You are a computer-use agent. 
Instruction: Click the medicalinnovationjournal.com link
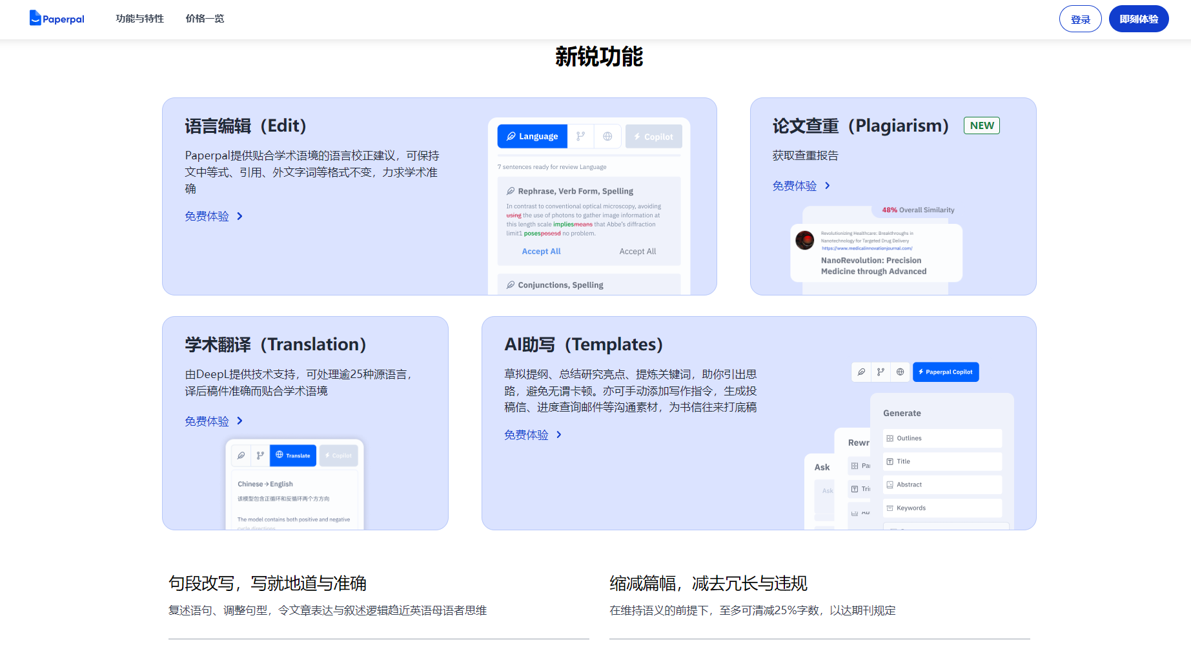click(x=867, y=248)
